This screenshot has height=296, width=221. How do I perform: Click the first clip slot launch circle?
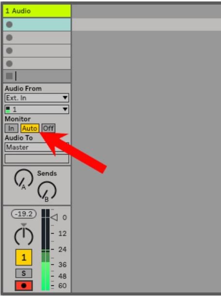(9, 25)
